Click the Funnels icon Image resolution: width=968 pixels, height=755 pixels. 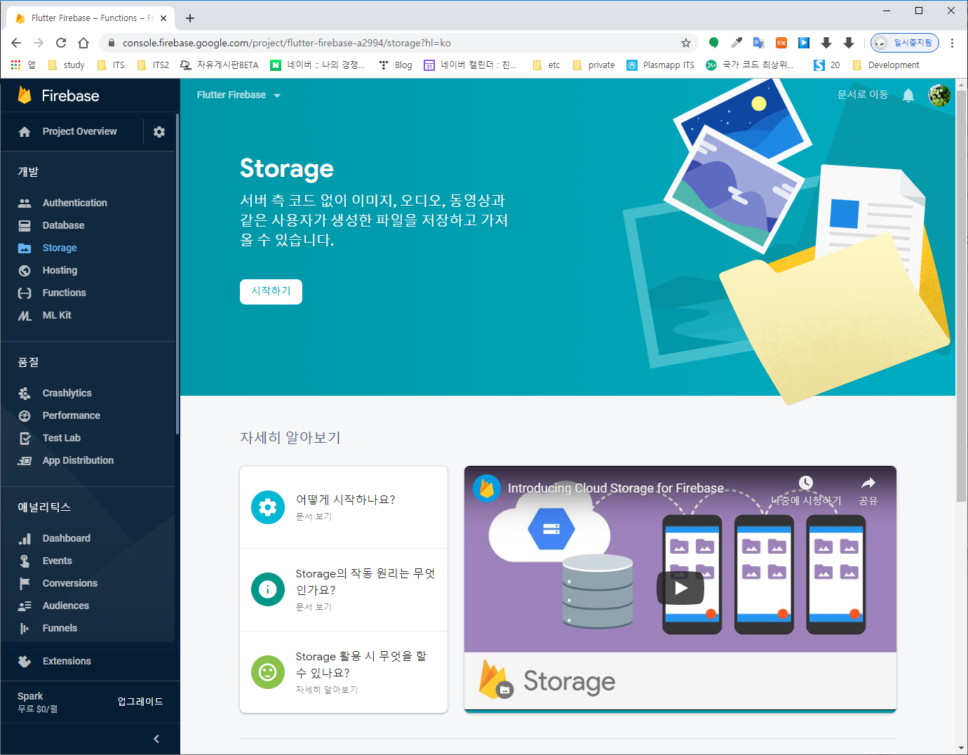pyautogui.click(x=25, y=628)
